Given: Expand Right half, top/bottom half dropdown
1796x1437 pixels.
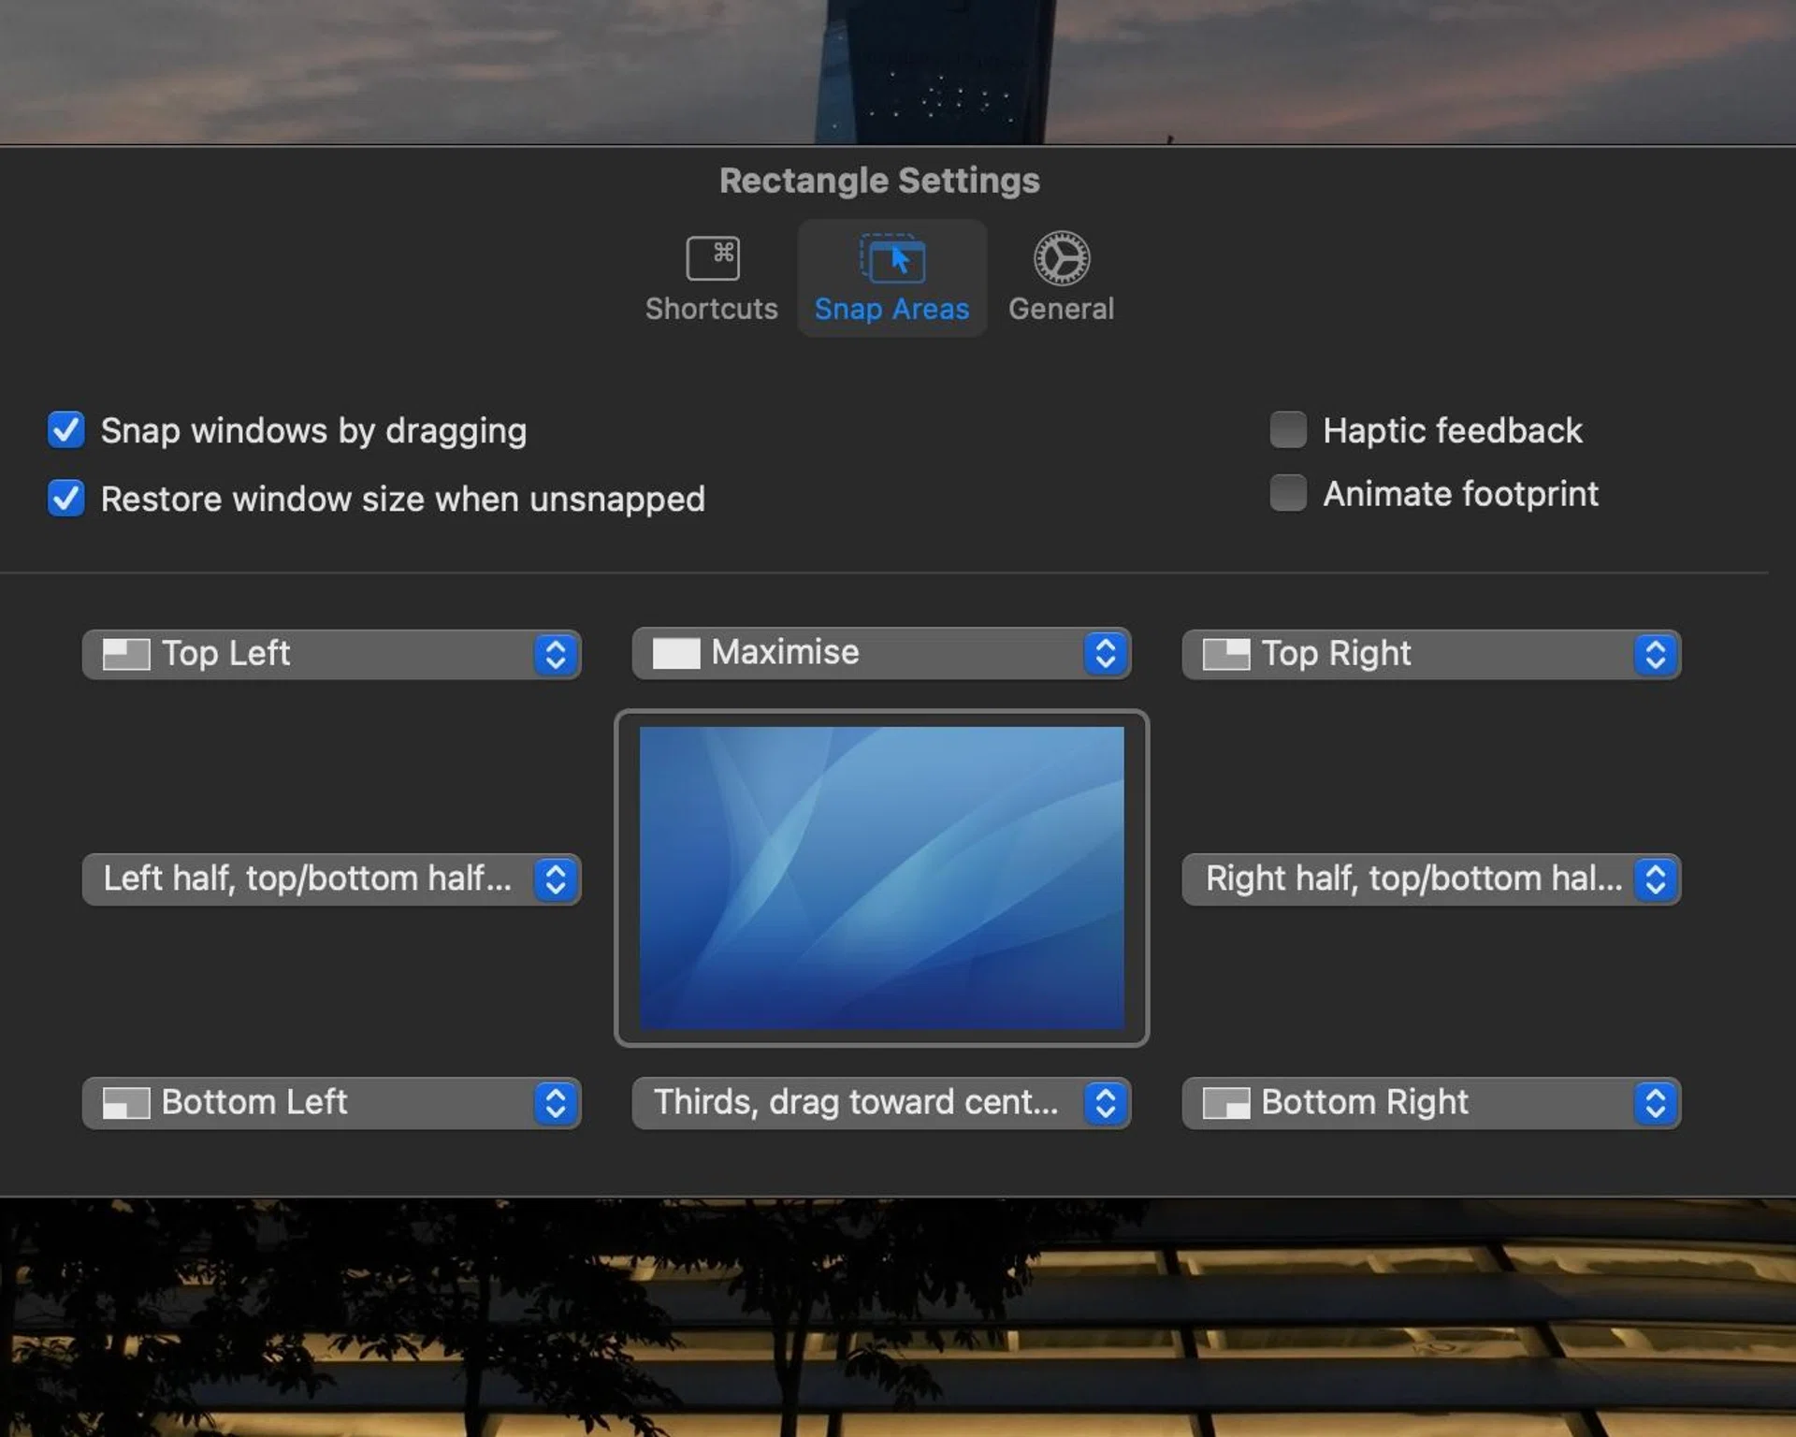Looking at the screenshot, I should [x=1431, y=878].
